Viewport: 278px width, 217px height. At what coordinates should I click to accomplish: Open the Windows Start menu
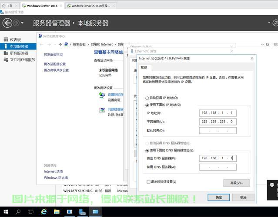click(6, 212)
